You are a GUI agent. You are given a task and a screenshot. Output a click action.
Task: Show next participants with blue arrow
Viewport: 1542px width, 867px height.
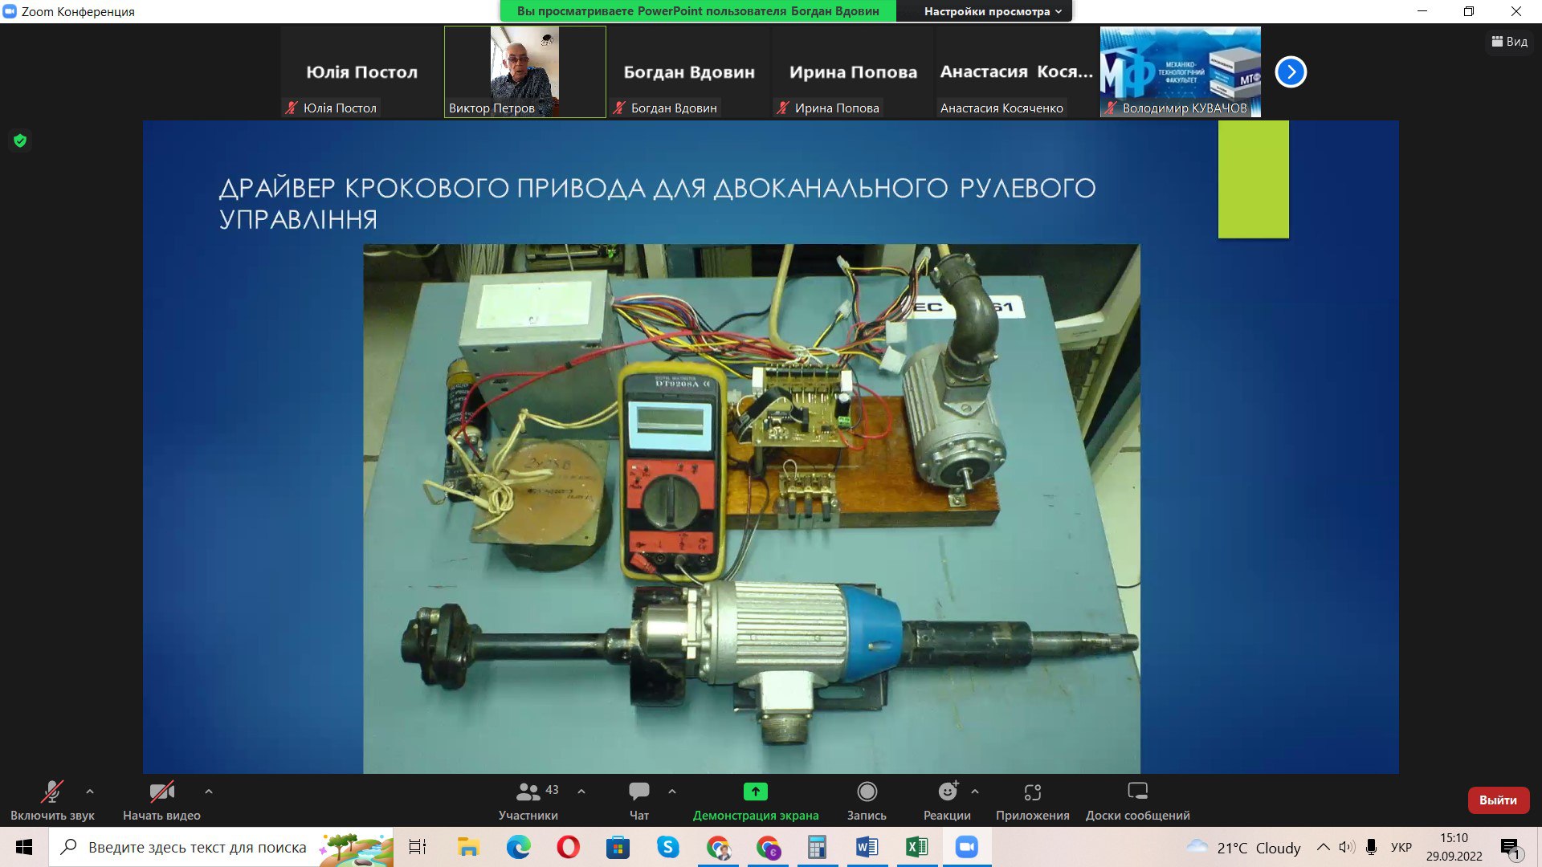(1291, 72)
